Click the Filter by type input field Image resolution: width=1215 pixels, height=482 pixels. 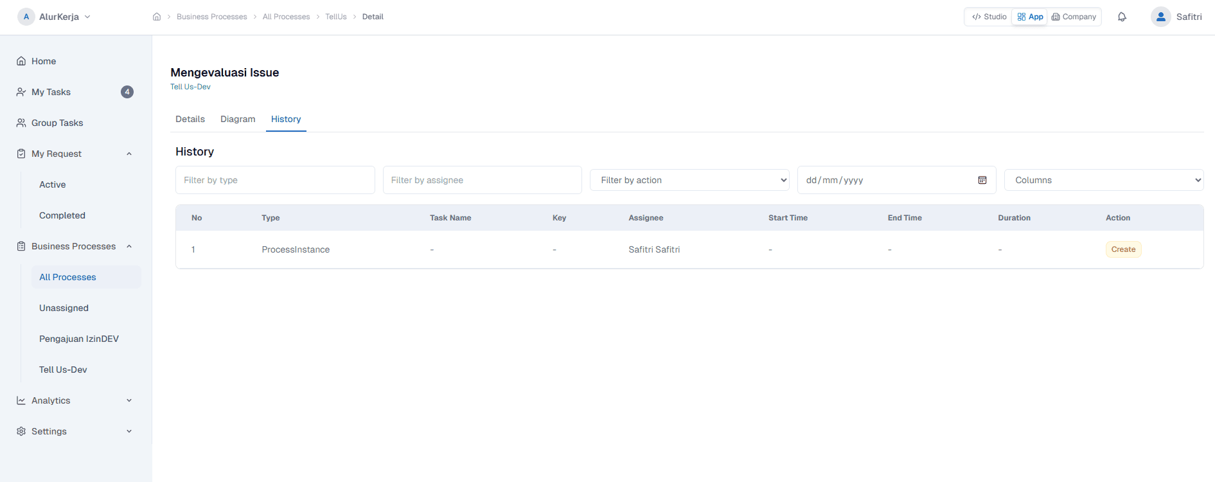click(x=275, y=180)
